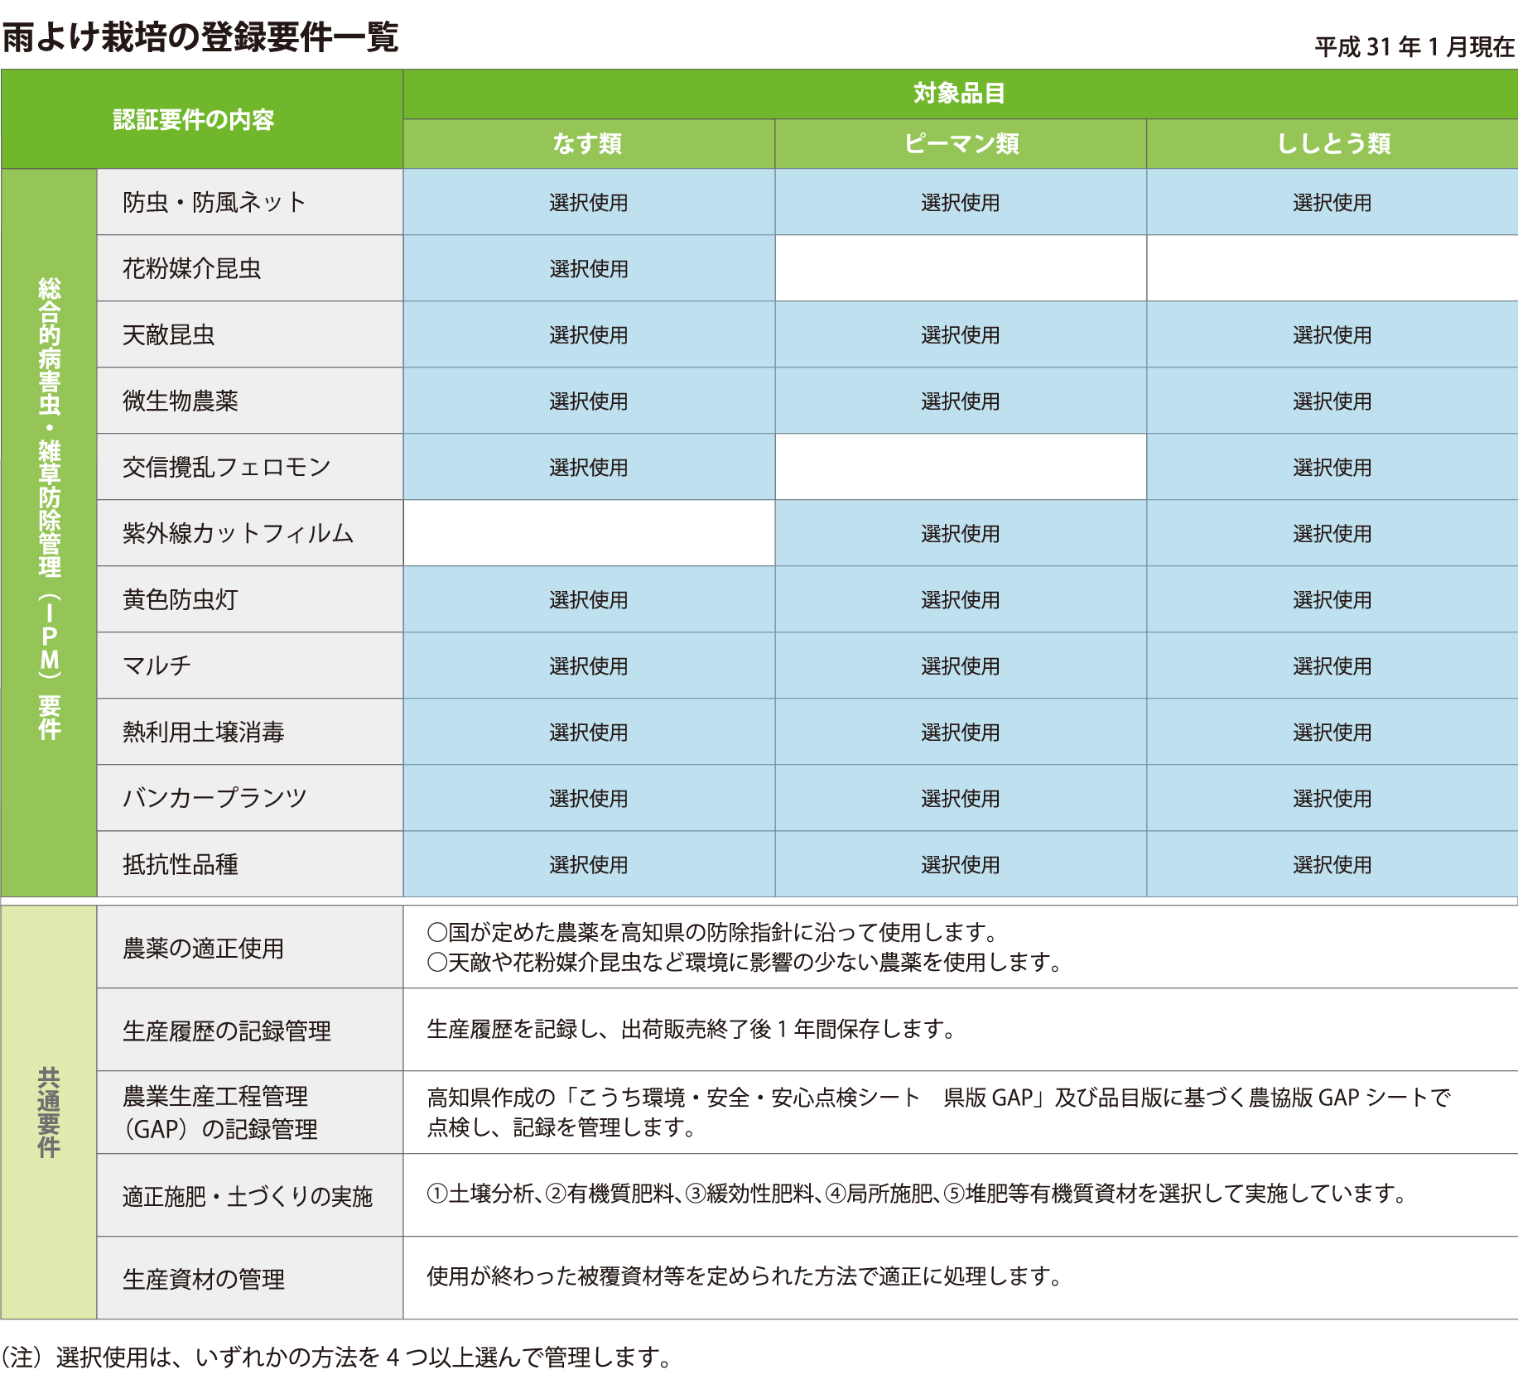Click the vertical 共通要件 label
Screen dimensions: 1518x1384
pos(50,1112)
